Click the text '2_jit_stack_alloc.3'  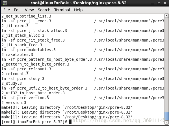[x=23, y=36]
